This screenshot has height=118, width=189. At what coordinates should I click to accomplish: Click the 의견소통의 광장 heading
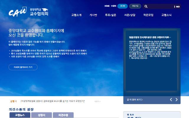21,109
